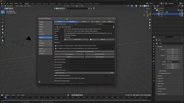Open the Save & Load preferences section
Screen dimensions: 184x103
click(45, 51)
